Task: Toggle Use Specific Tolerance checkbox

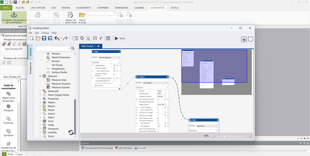Action: point(158,121)
